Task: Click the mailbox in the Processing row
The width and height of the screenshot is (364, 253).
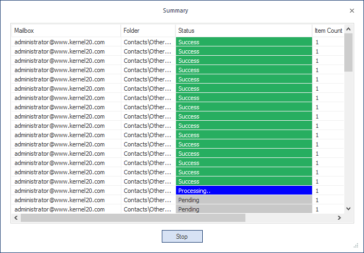Action: 66,191
